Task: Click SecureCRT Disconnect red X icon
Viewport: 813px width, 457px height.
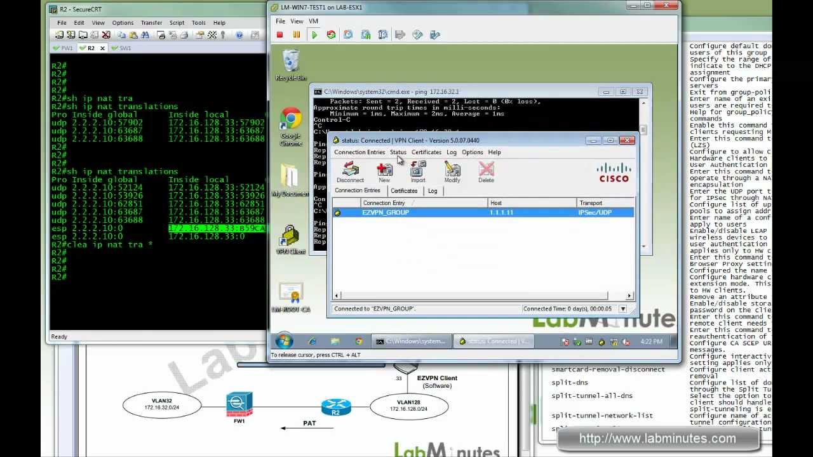Action: point(106,35)
